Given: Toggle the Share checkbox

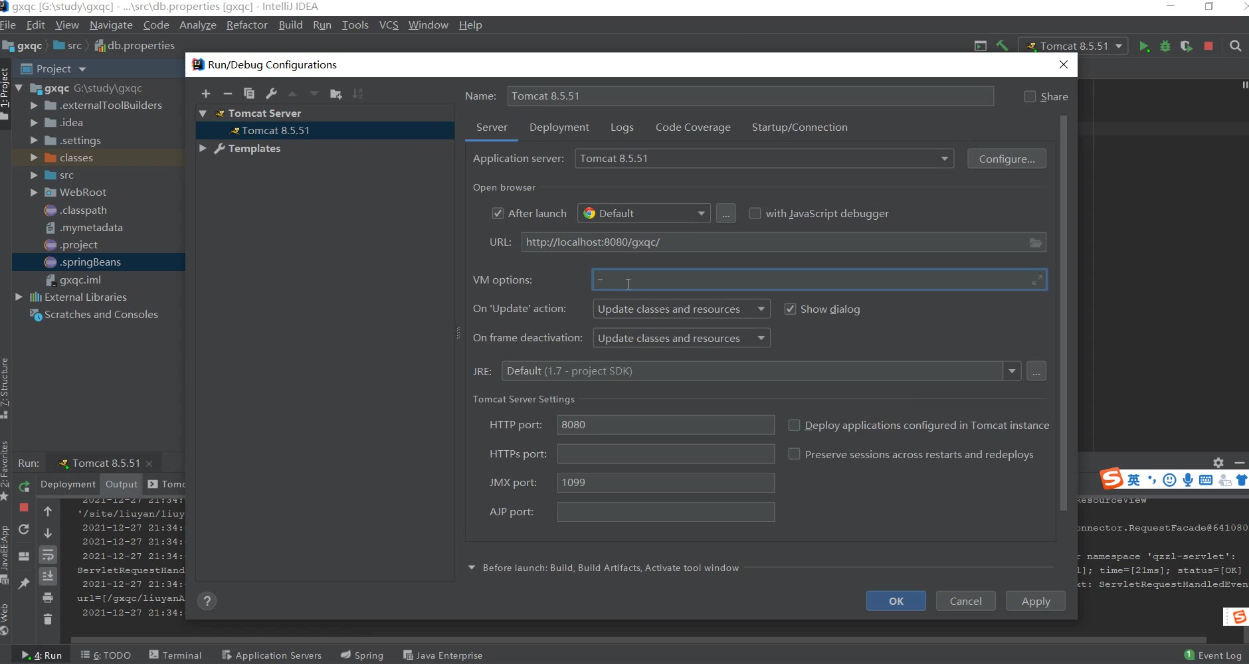Looking at the screenshot, I should click(x=1030, y=96).
